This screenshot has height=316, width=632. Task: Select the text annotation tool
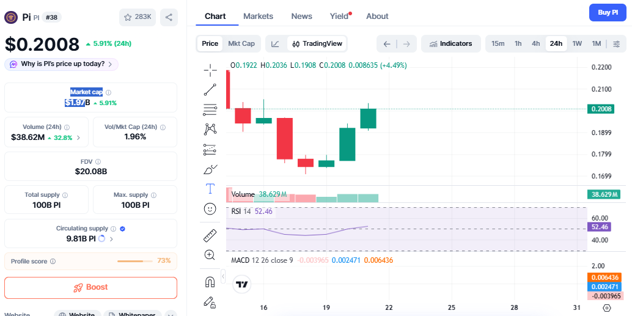(x=210, y=189)
